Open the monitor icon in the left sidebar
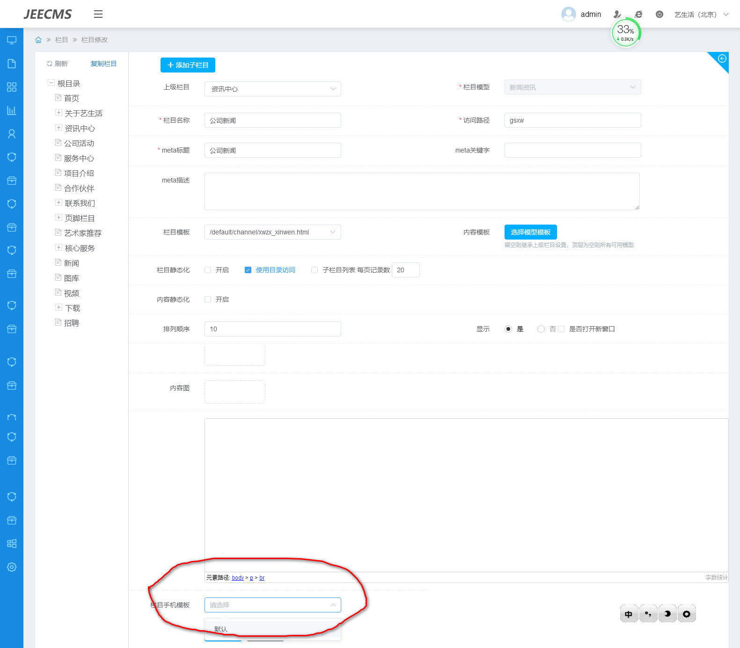 (12, 40)
